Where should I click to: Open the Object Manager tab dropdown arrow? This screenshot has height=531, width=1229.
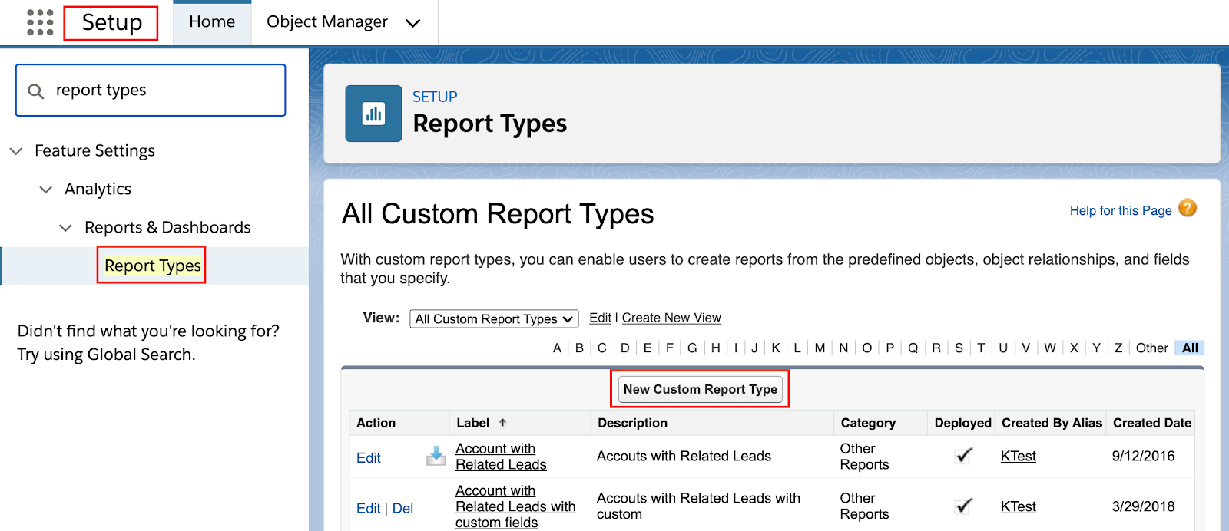click(x=413, y=23)
